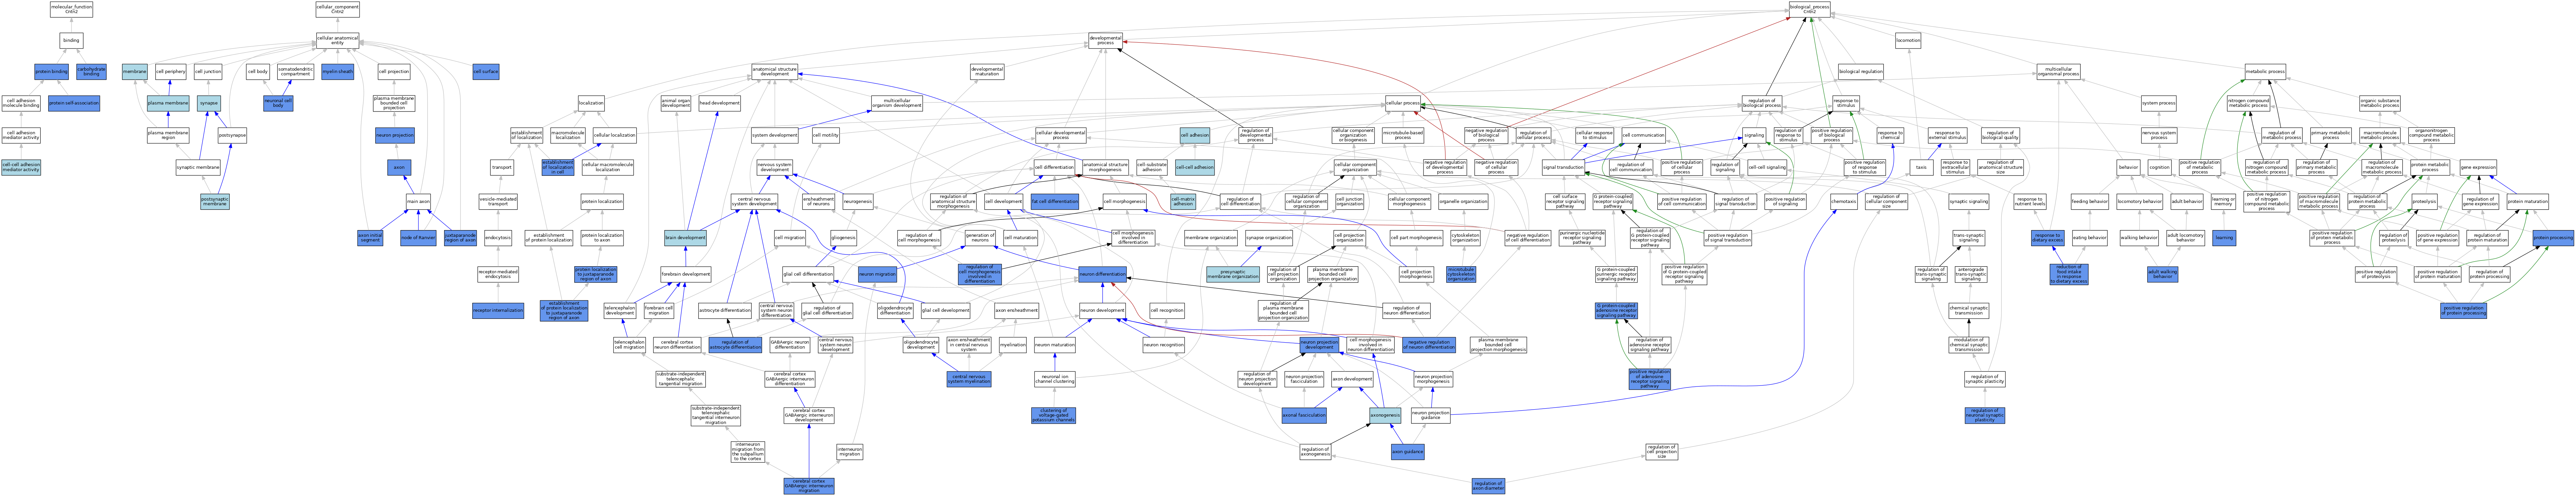The width and height of the screenshot is (2576, 496).
Task: Click the 'telencephalon development' node
Action: click(620, 310)
